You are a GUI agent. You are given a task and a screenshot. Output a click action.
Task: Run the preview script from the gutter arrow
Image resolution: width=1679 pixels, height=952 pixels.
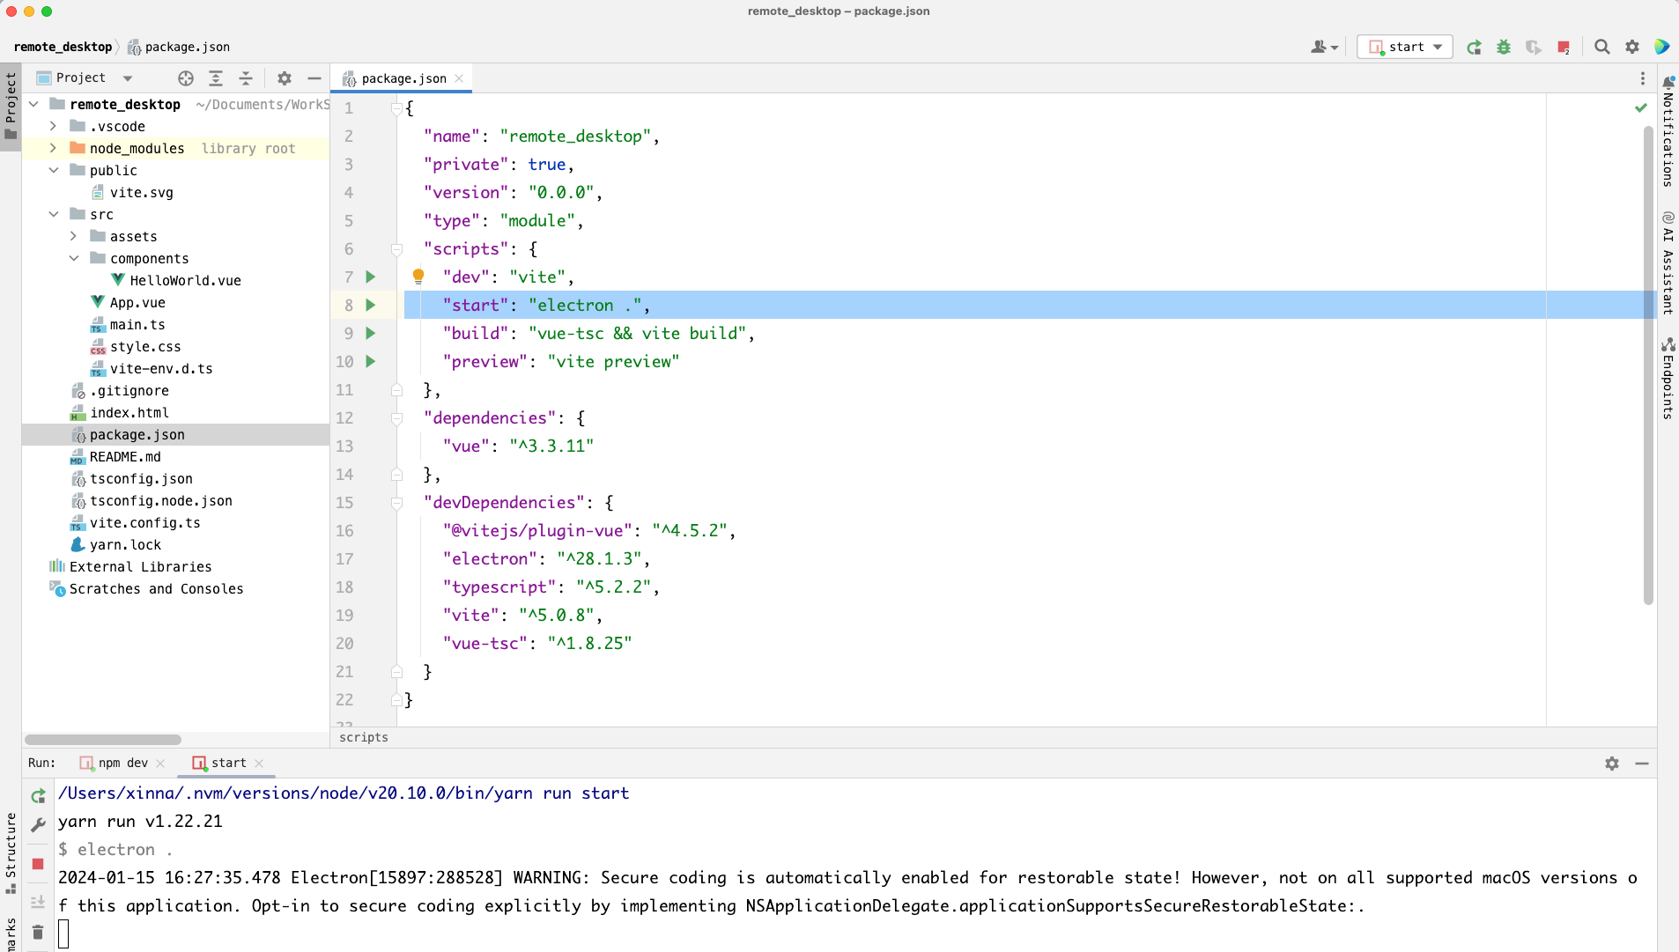click(371, 361)
